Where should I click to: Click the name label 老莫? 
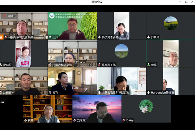[x=154, y=65]
